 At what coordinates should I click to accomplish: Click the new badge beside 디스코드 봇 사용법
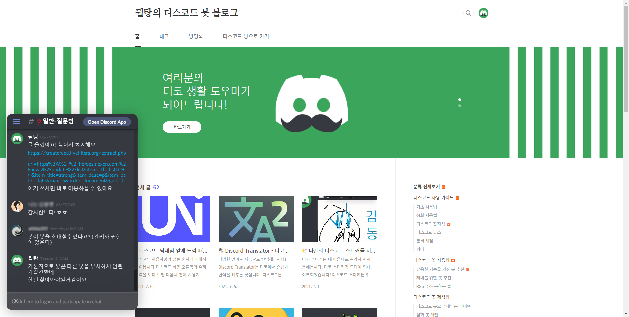click(453, 260)
